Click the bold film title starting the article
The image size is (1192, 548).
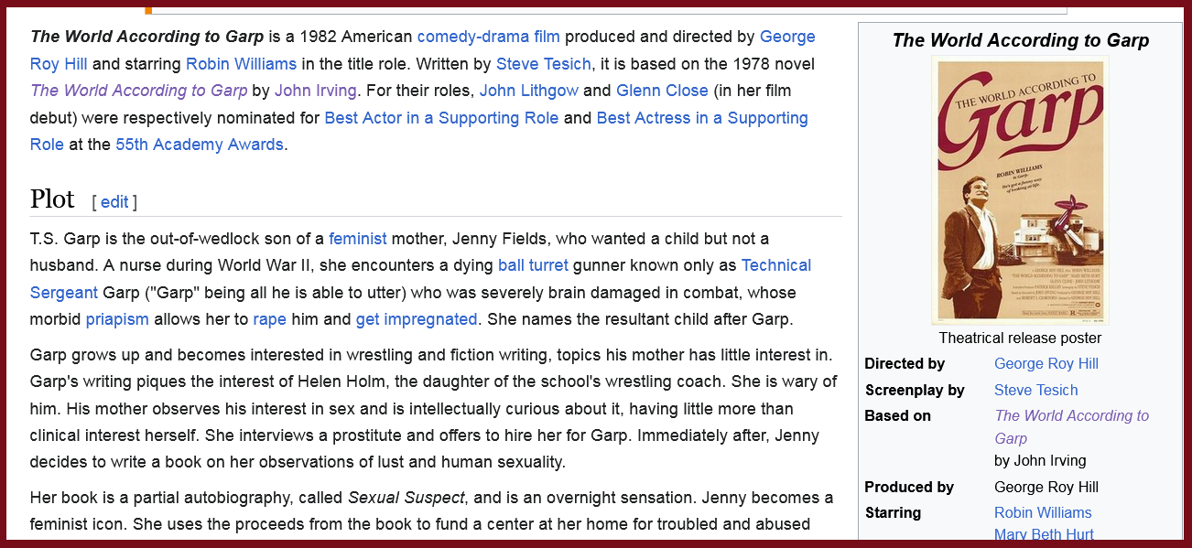(147, 37)
